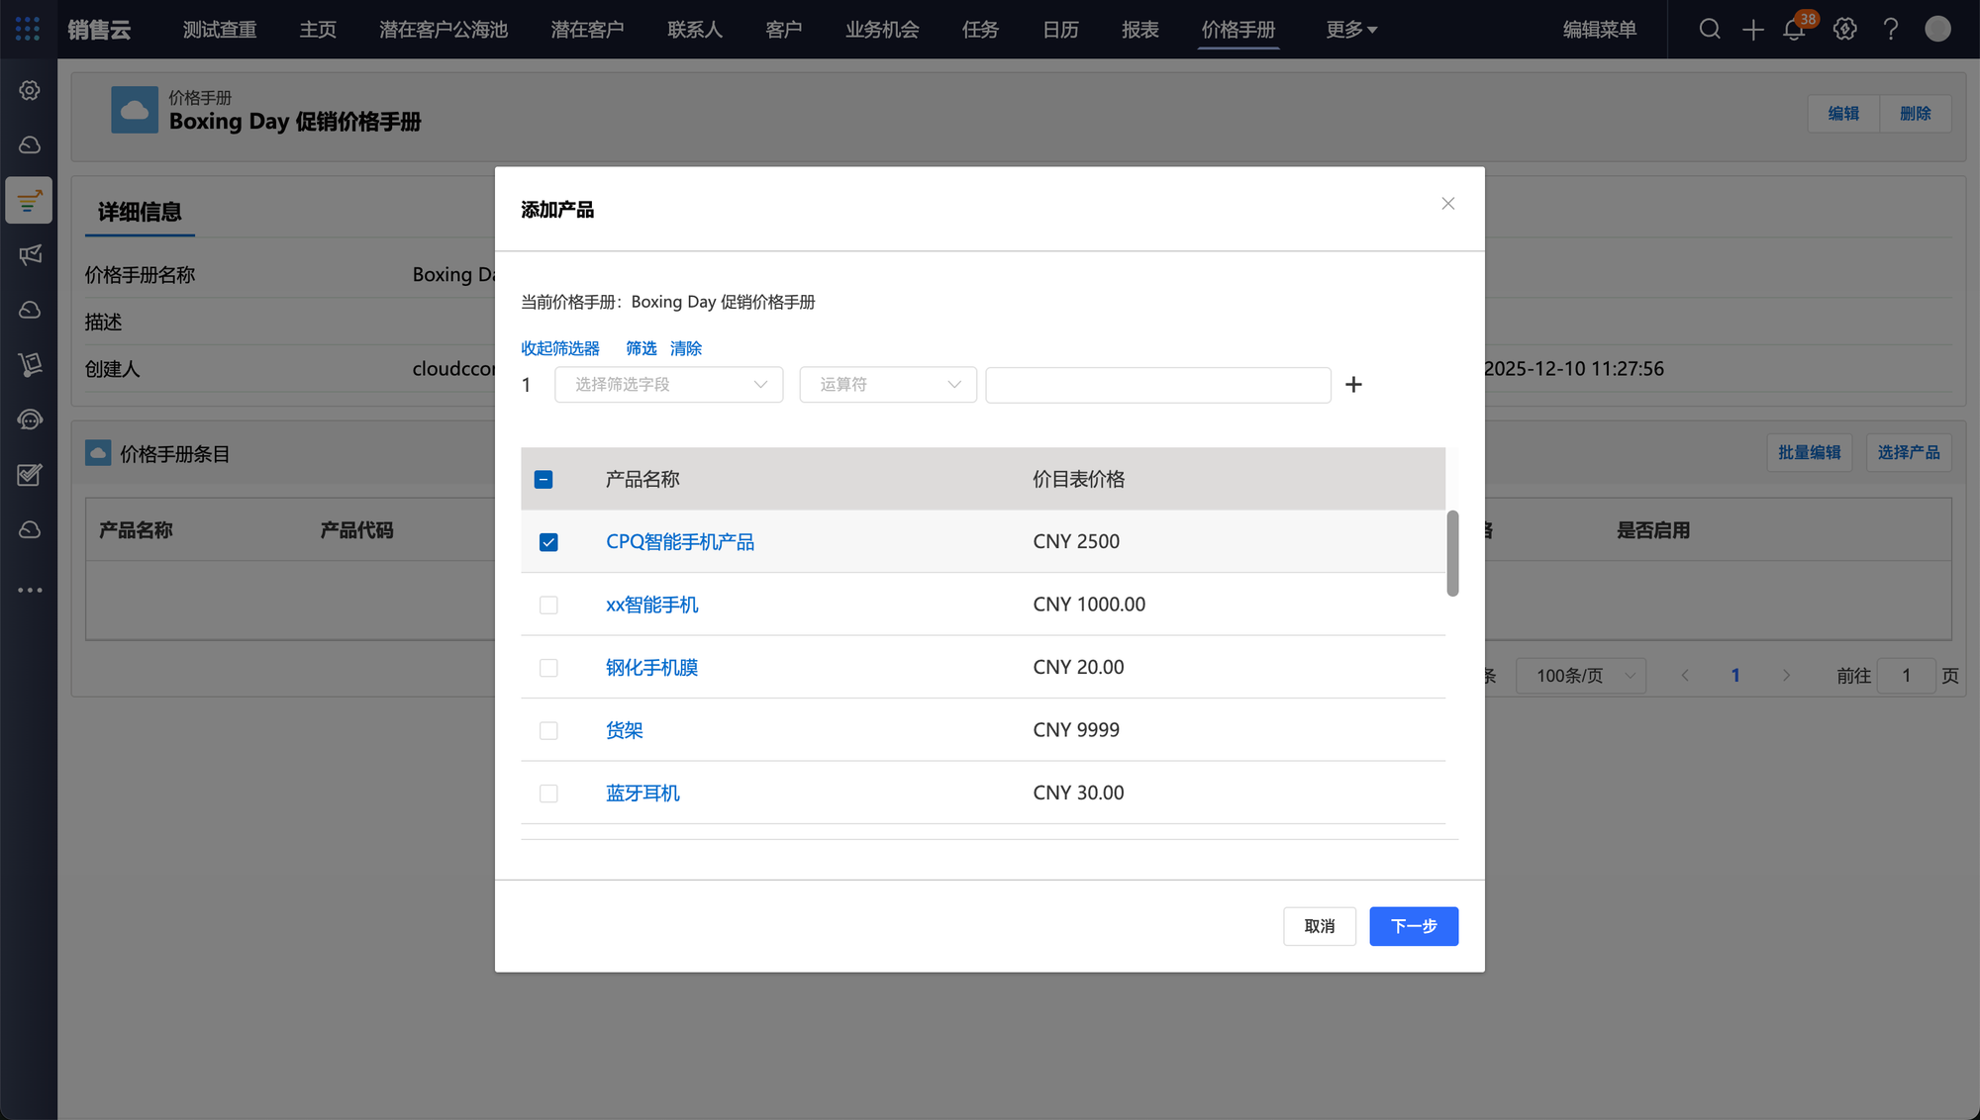Toggle the select-all checkbox in the table header

(x=544, y=480)
